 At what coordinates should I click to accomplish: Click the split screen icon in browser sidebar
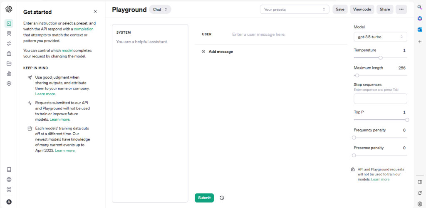420,182
